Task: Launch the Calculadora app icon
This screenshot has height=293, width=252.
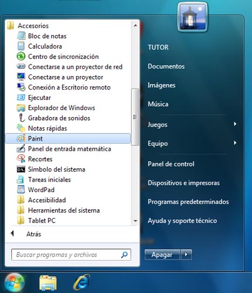Action: click(x=21, y=46)
